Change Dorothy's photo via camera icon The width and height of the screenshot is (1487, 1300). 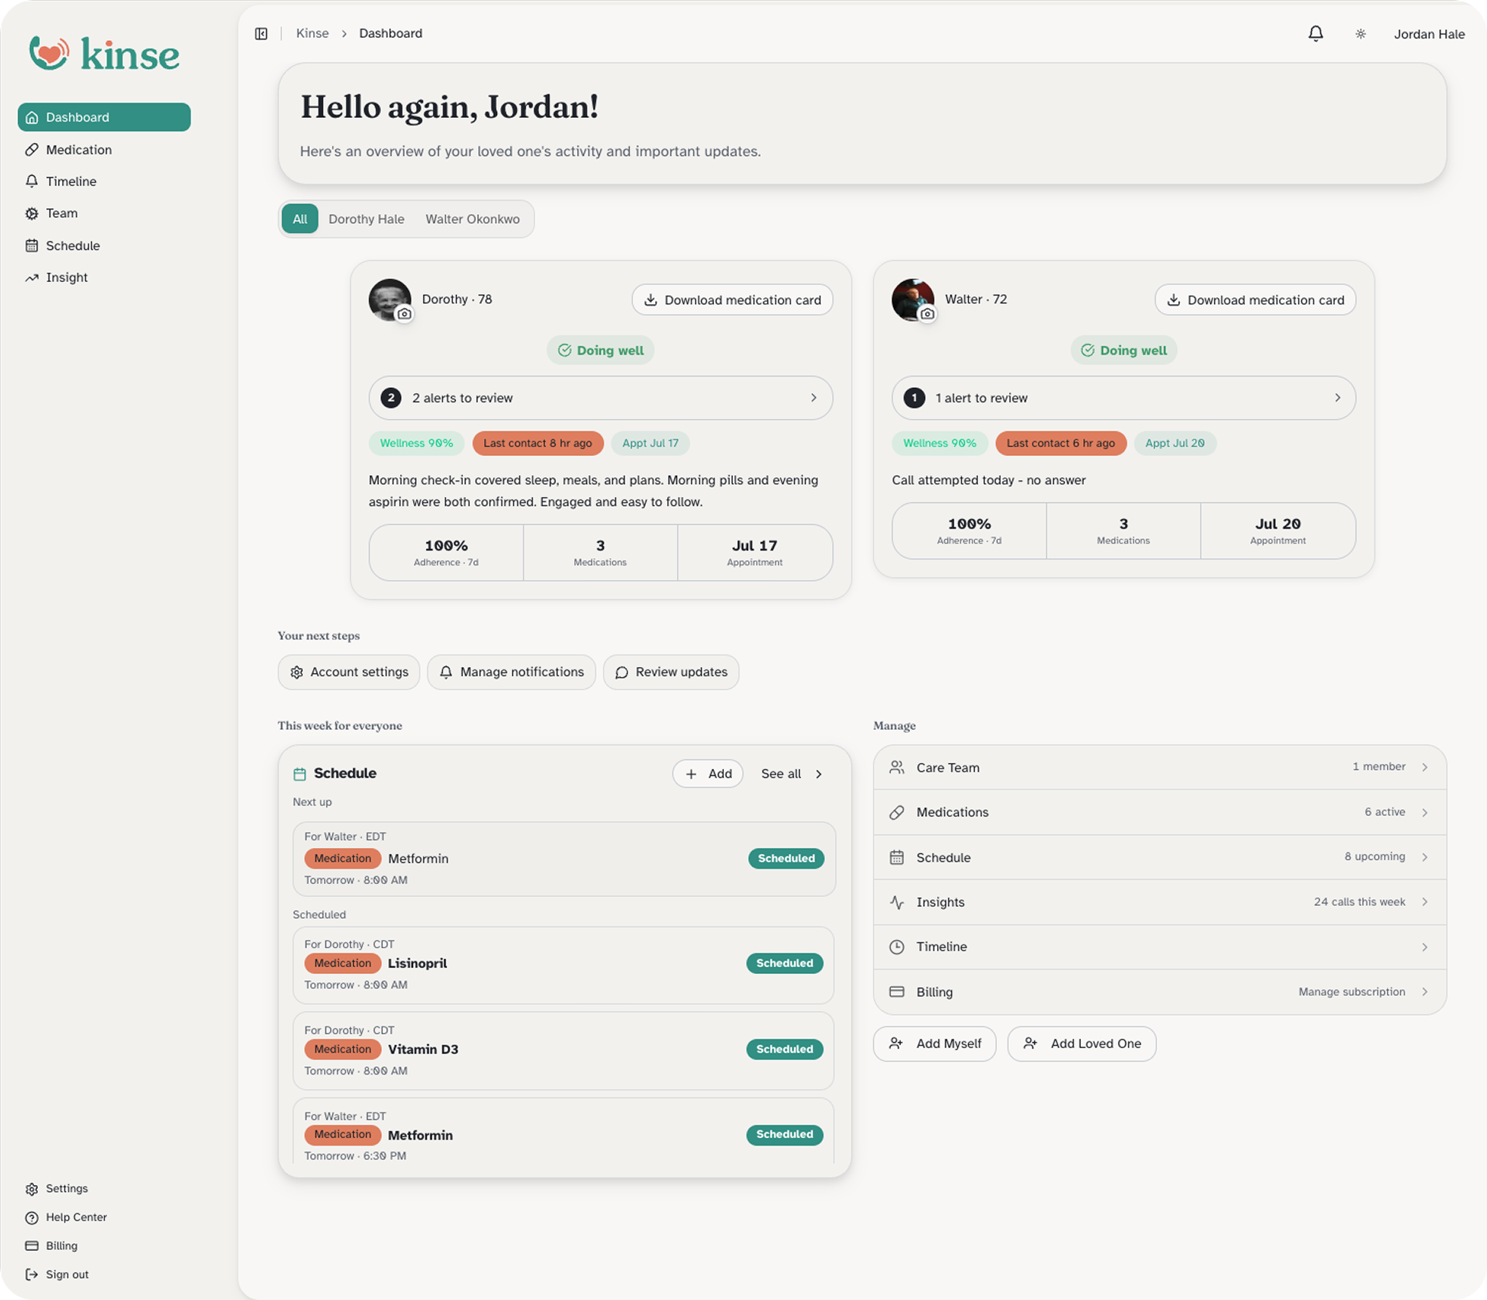(405, 314)
